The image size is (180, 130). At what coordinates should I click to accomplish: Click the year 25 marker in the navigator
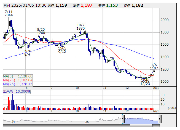(87, 122)
